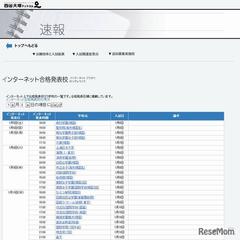Jump to 追加募集実施校 section
Image resolution: width=240 pixels, height=240 pixels.
pos(121,54)
